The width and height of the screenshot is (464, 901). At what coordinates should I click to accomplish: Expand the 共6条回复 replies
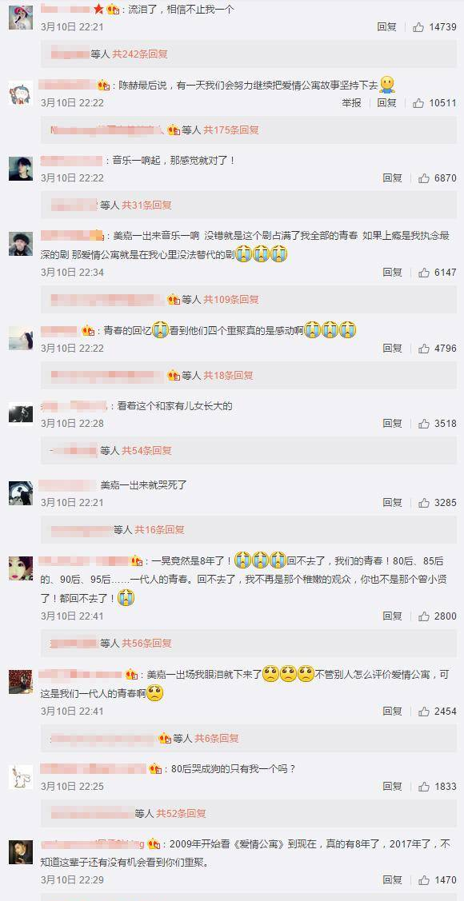click(217, 739)
